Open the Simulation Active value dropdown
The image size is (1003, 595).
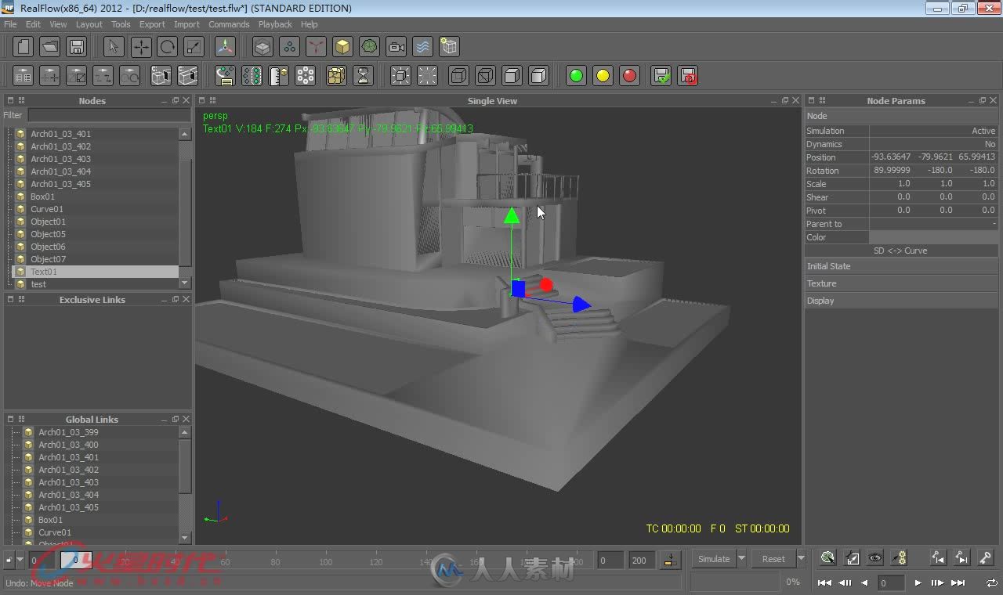[x=933, y=131]
